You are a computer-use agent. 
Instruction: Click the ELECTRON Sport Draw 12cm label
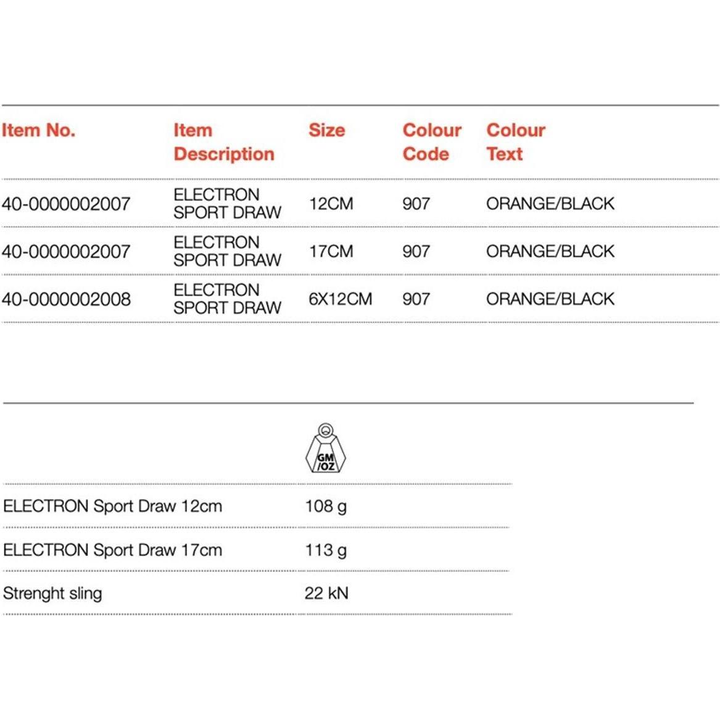[x=112, y=506]
